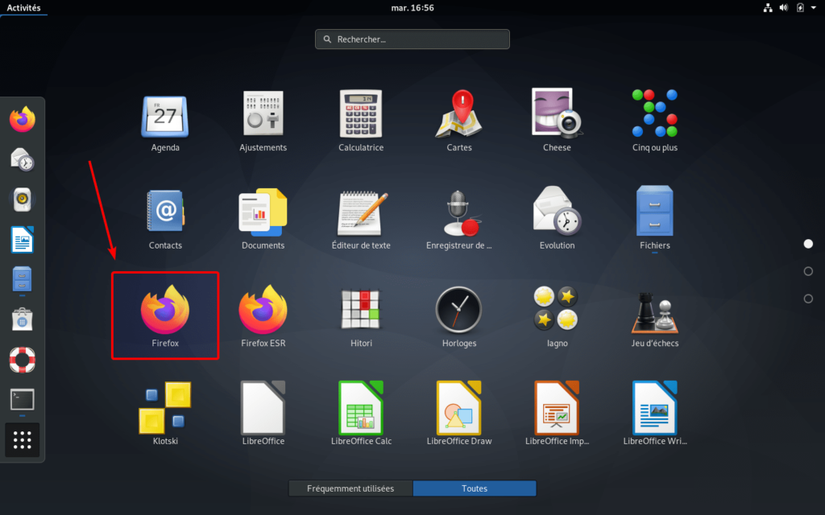Open the network indicator menu
This screenshot has width=825, height=515.
point(768,7)
